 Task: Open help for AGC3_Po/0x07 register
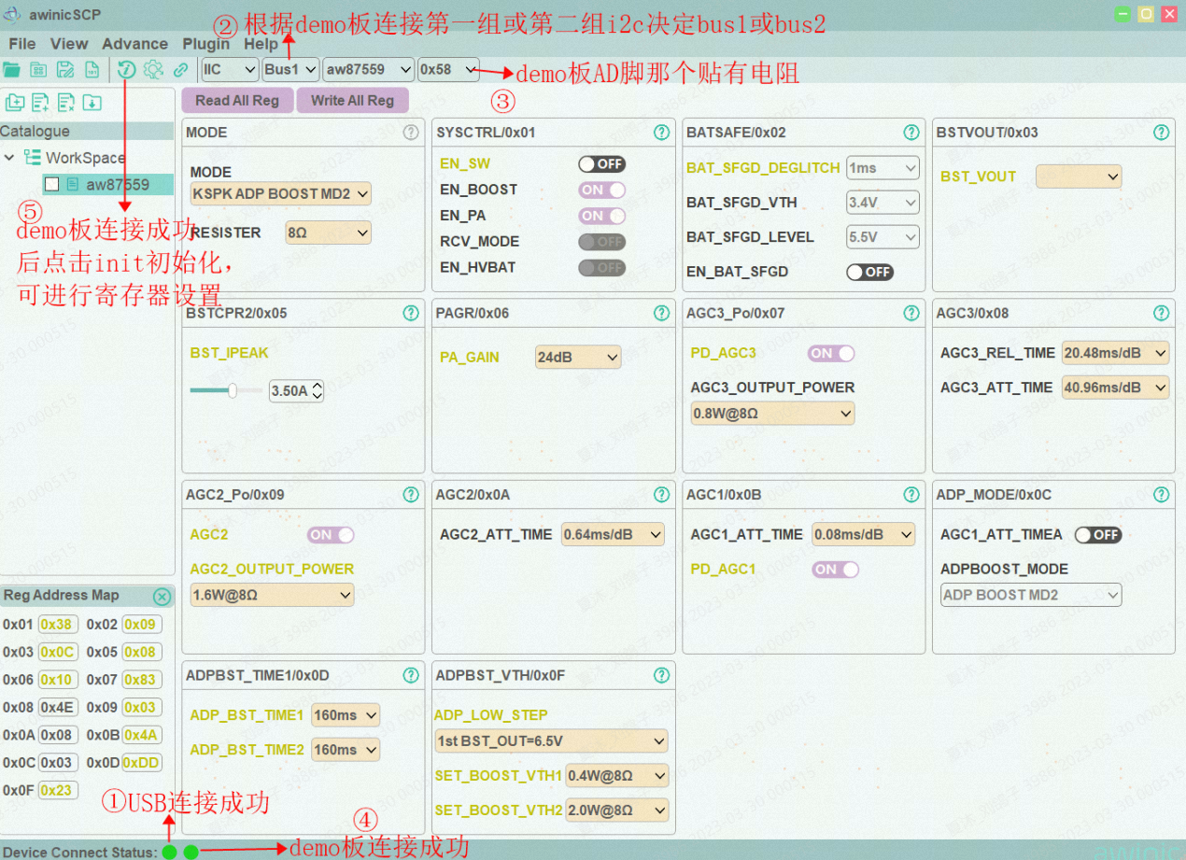[911, 313]
